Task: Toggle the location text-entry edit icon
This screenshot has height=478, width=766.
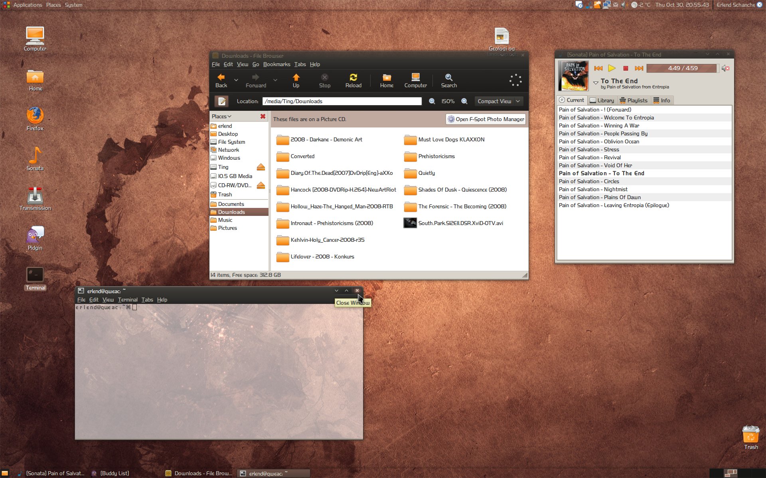Action: pos(222,101)
